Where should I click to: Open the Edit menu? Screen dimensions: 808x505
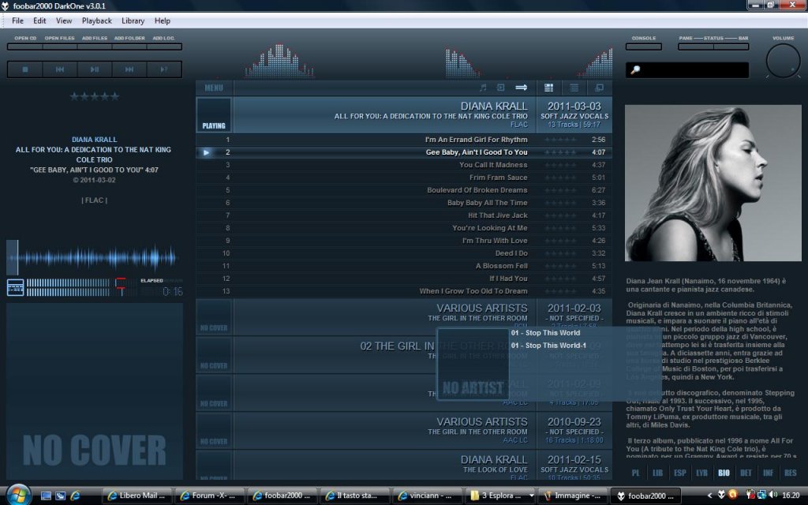pyautogui.click(x=39, y=21)
